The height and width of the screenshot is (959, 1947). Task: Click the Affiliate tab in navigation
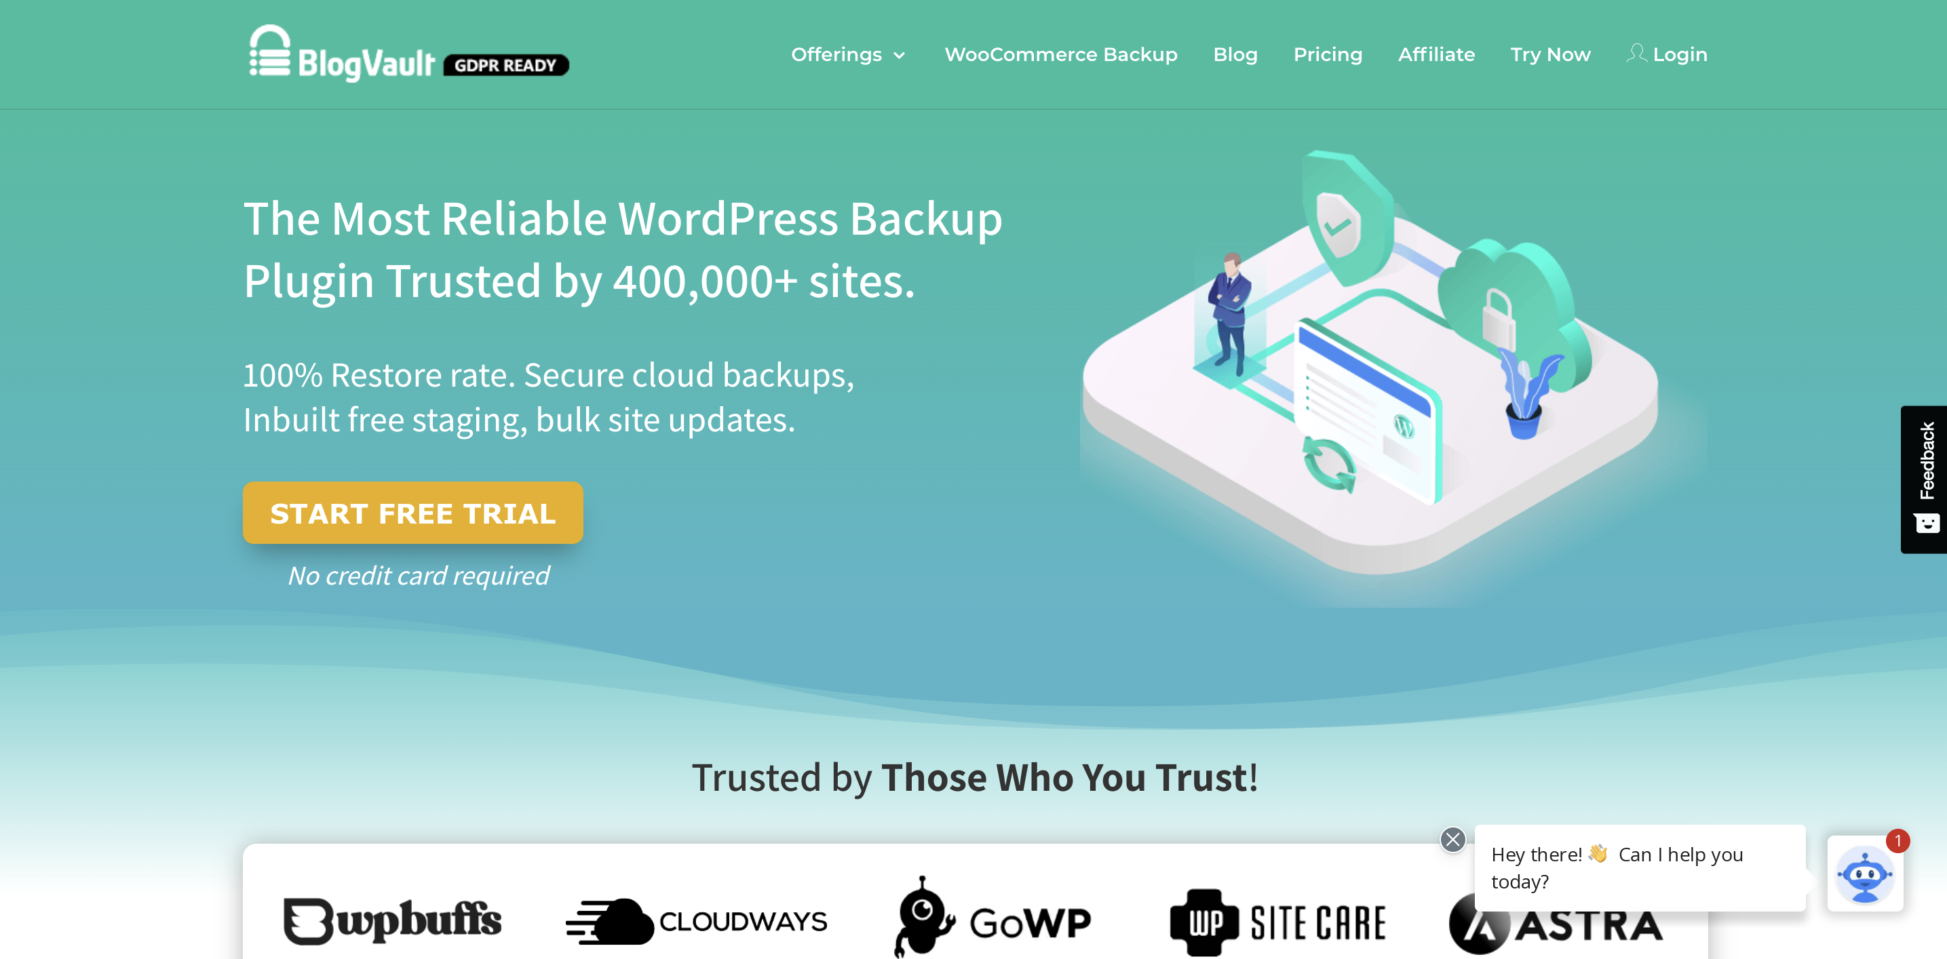pyautogui.click(x=1434, y=54)
